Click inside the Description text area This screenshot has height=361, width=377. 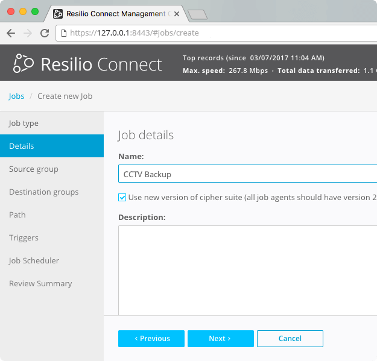point(248,271)
